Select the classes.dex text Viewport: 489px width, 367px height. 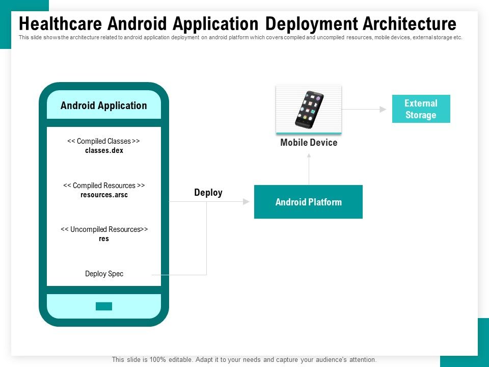pos(104,150)
